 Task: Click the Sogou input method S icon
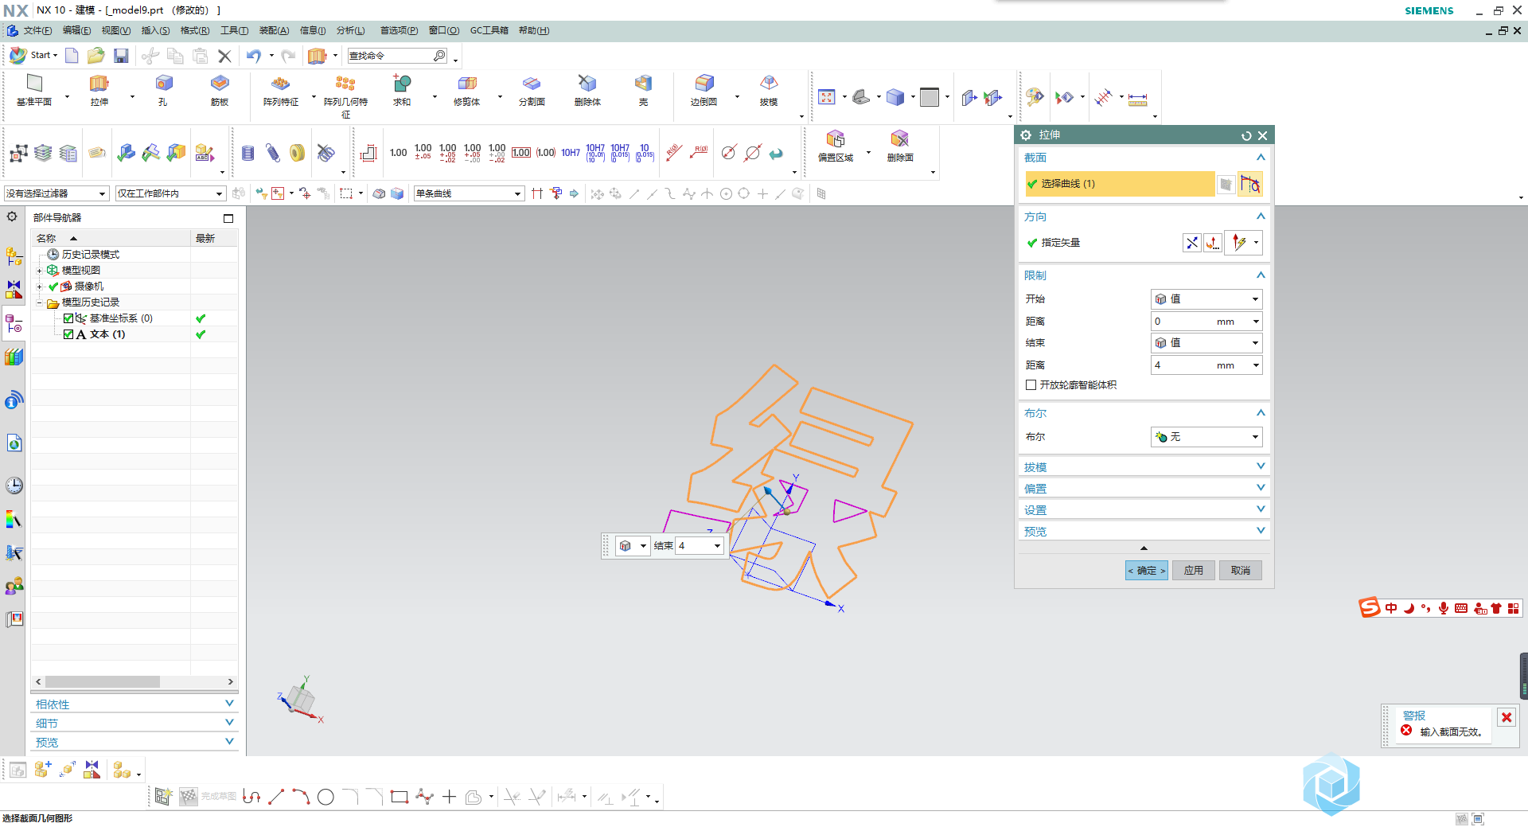coord(1369,608)
